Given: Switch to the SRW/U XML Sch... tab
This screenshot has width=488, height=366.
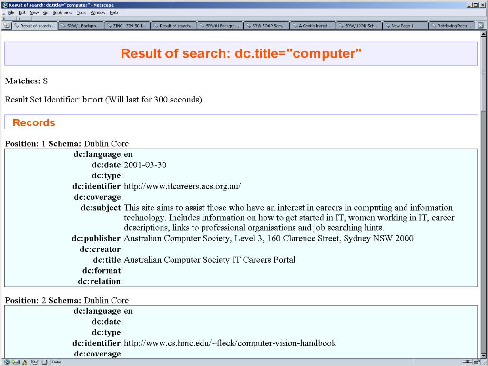Looking at the screenshot, I should (359, 26).
